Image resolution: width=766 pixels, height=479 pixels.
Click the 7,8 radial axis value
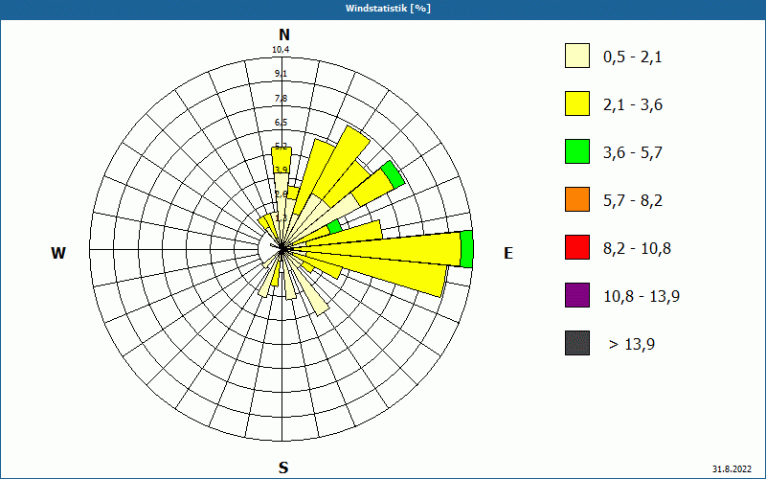click(281, 99)
